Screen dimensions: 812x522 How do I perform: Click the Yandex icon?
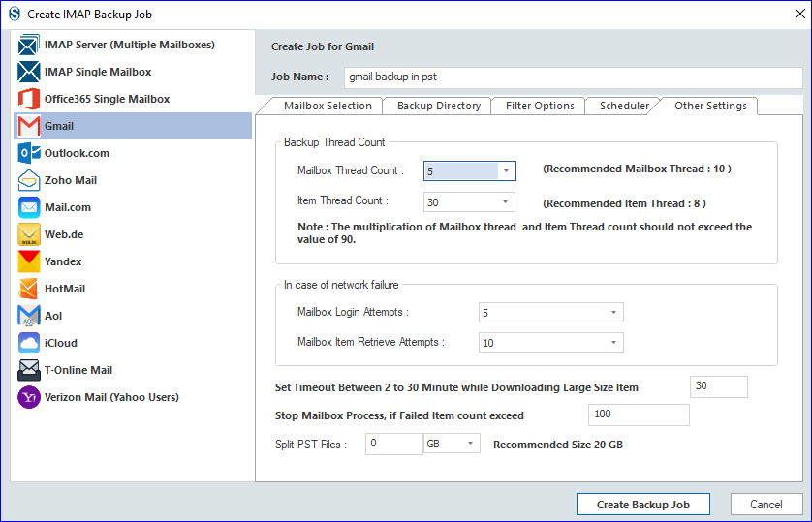[x=28, y=261]
